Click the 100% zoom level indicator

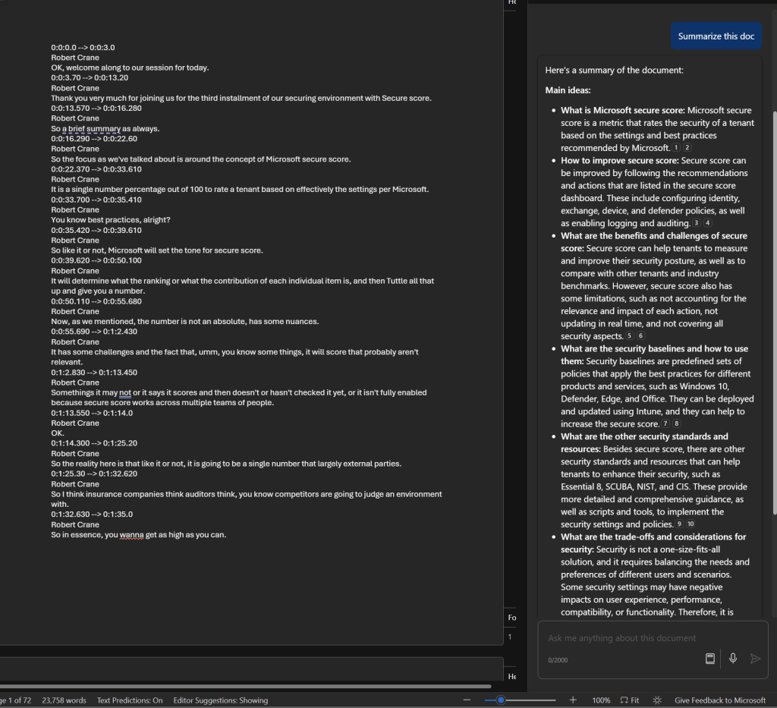(x=601, y=700)
